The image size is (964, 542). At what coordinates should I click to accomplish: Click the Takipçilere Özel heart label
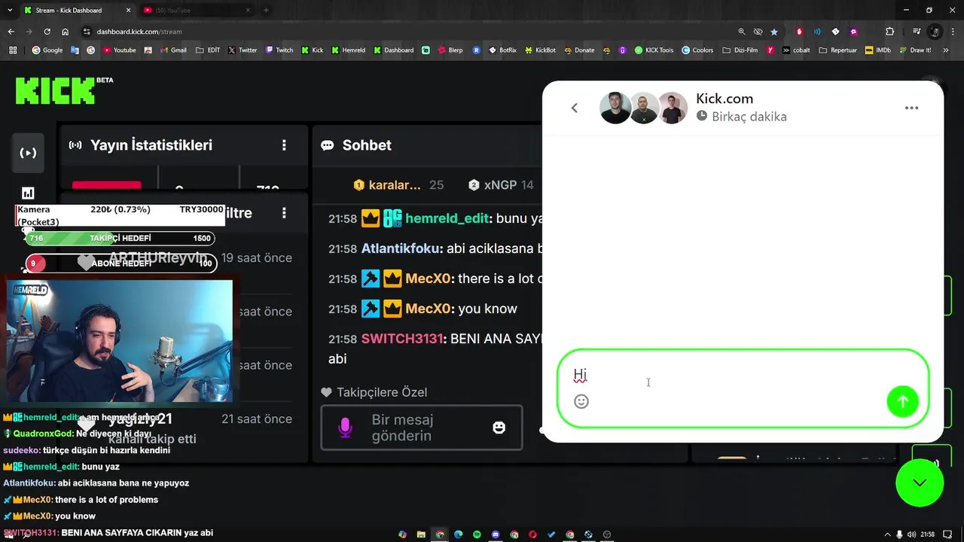(374, 392)
